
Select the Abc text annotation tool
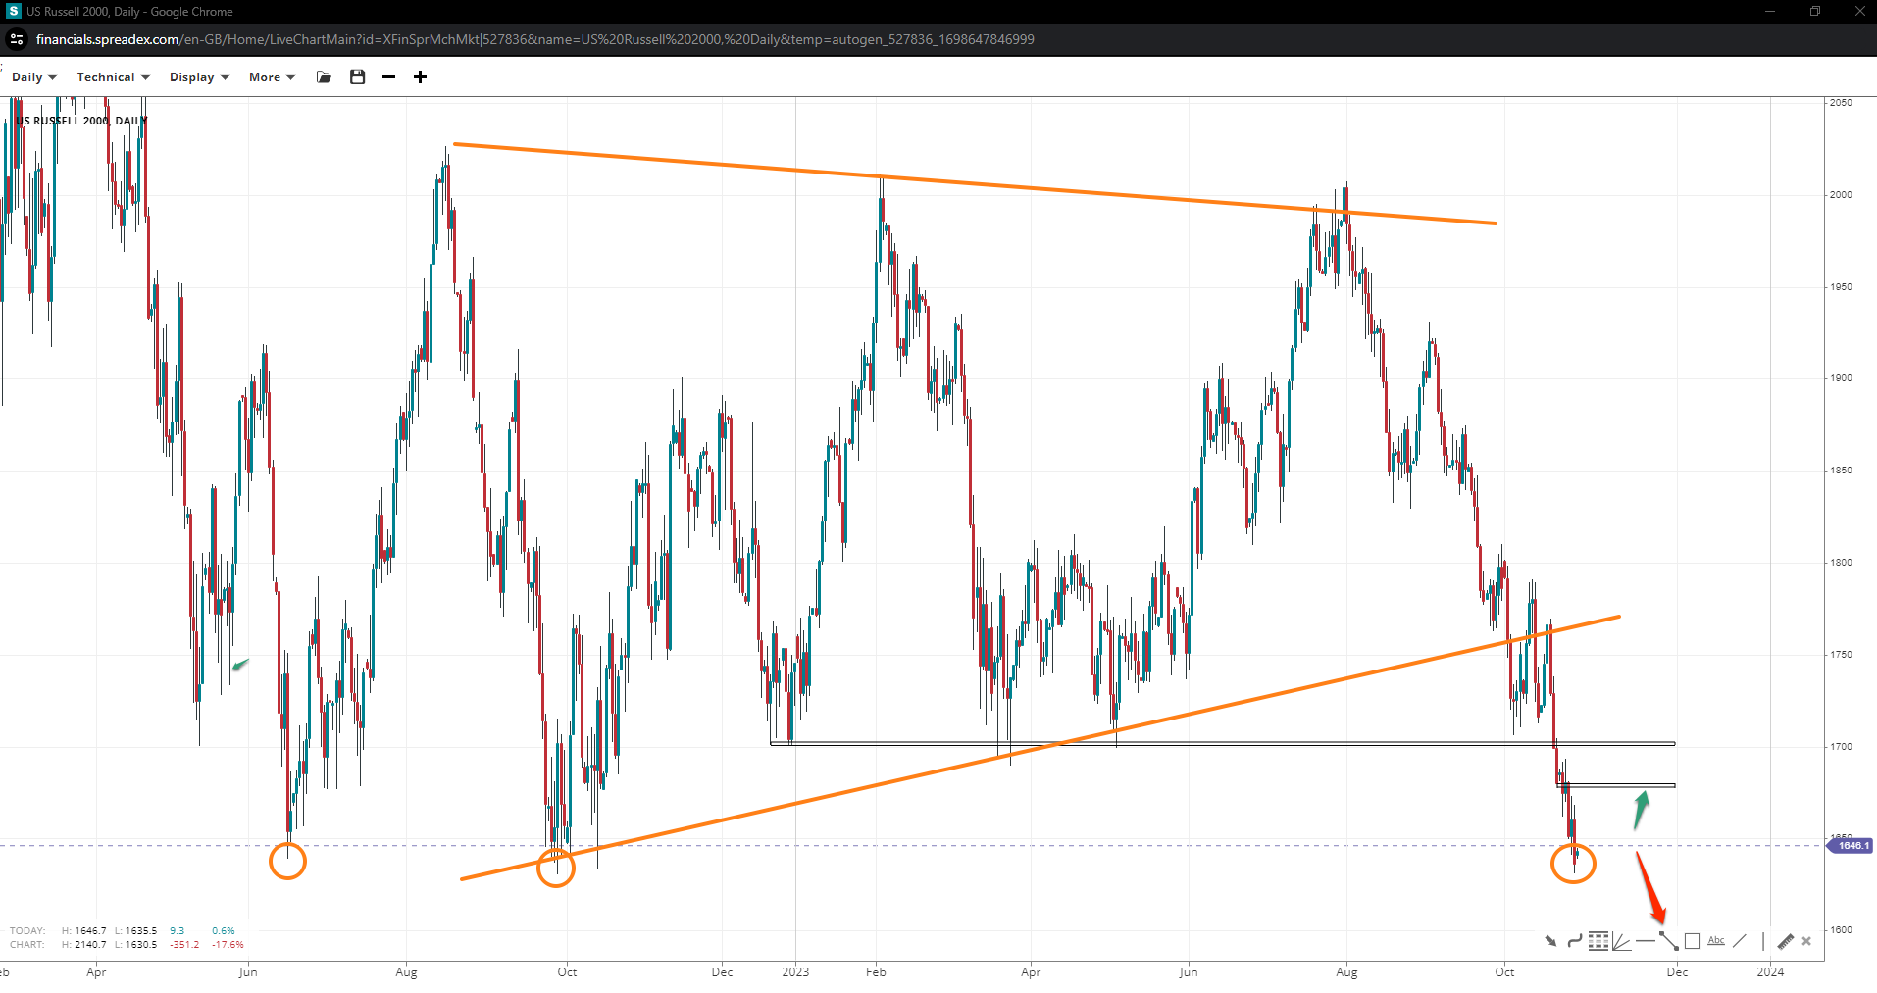1716,941
